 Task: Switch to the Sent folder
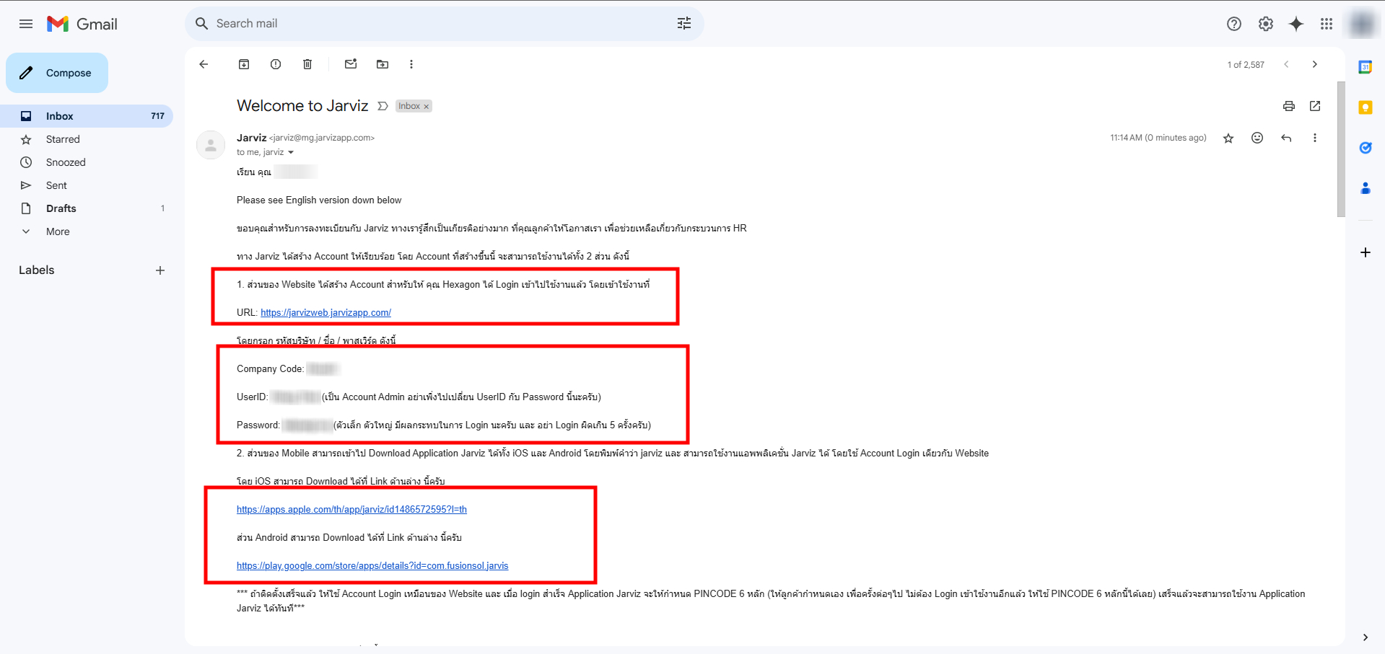tap(56, 185)
